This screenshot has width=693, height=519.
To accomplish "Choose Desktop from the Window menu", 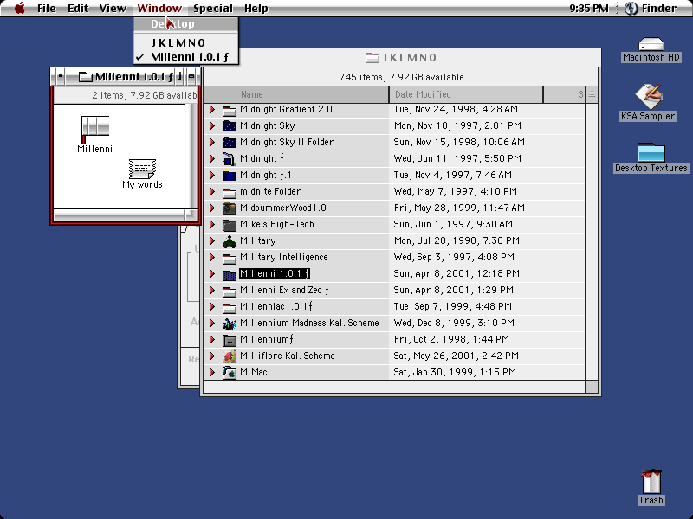I will point(185,24).
